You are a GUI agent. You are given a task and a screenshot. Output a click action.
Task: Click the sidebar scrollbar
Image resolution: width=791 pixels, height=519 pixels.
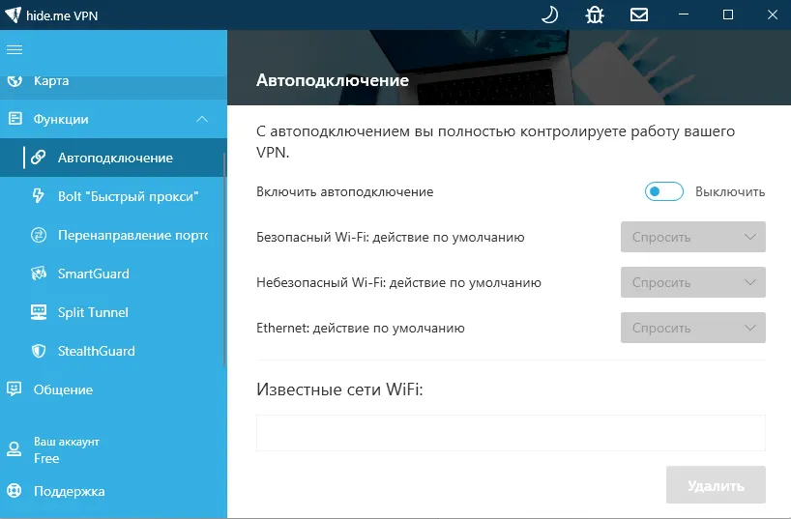224,259
